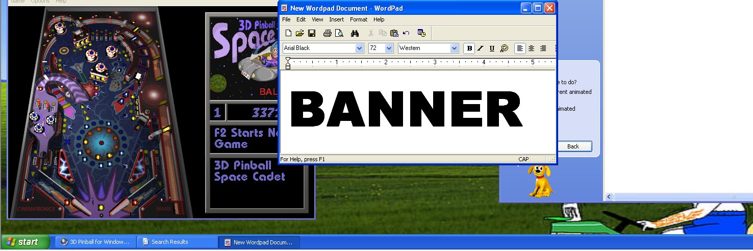
Task: Save the document with the floppy icon
Action: tap(311, 33)
